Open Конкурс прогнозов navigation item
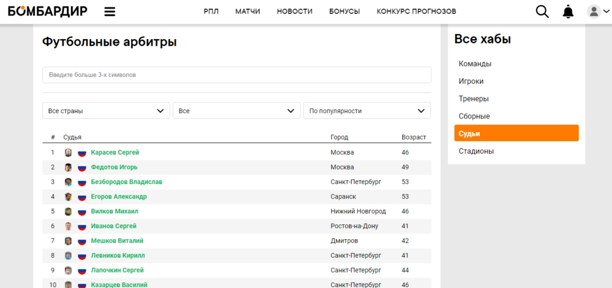The height and width of the screenshot is (288, 612). [416, 12]
